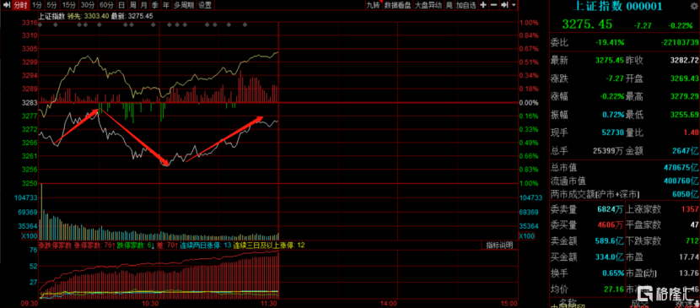The height and width of the screenshot is (308, 700).
Task: Switch to the 5分 period tab
Action: [x=52, y=5]
